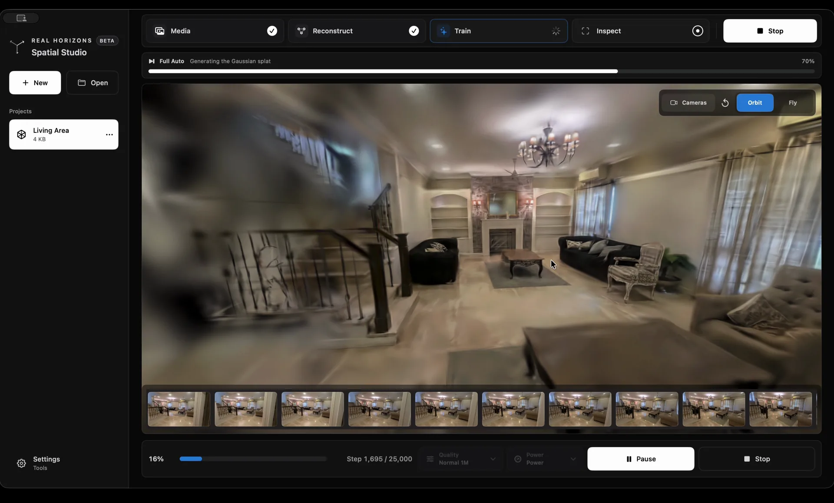This screenshot has height=503, width=834.
Task: Go to the Train pipeline step
Action: [499, 31]
